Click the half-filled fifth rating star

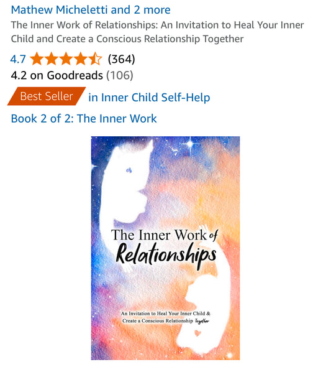[x=96, y=59]
